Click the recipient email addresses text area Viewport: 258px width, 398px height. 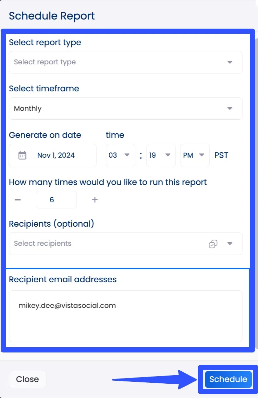[125, 325]
